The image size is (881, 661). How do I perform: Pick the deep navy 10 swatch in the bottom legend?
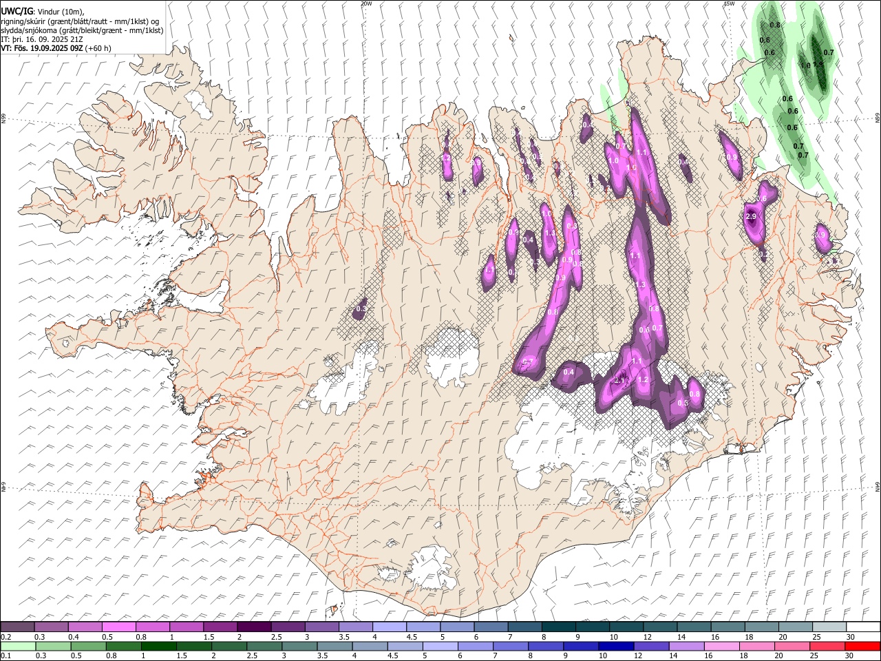point(615,647)
